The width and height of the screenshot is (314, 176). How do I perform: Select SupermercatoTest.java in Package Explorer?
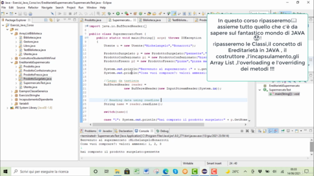coord(37,83)
